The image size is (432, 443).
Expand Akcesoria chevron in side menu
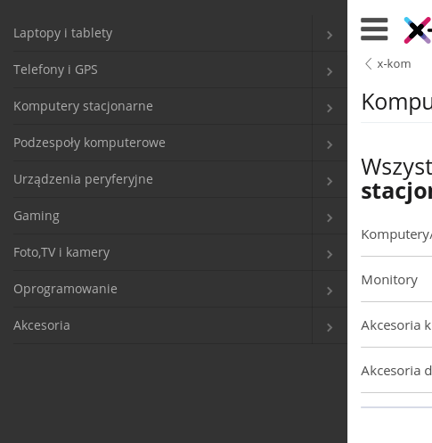330,327
